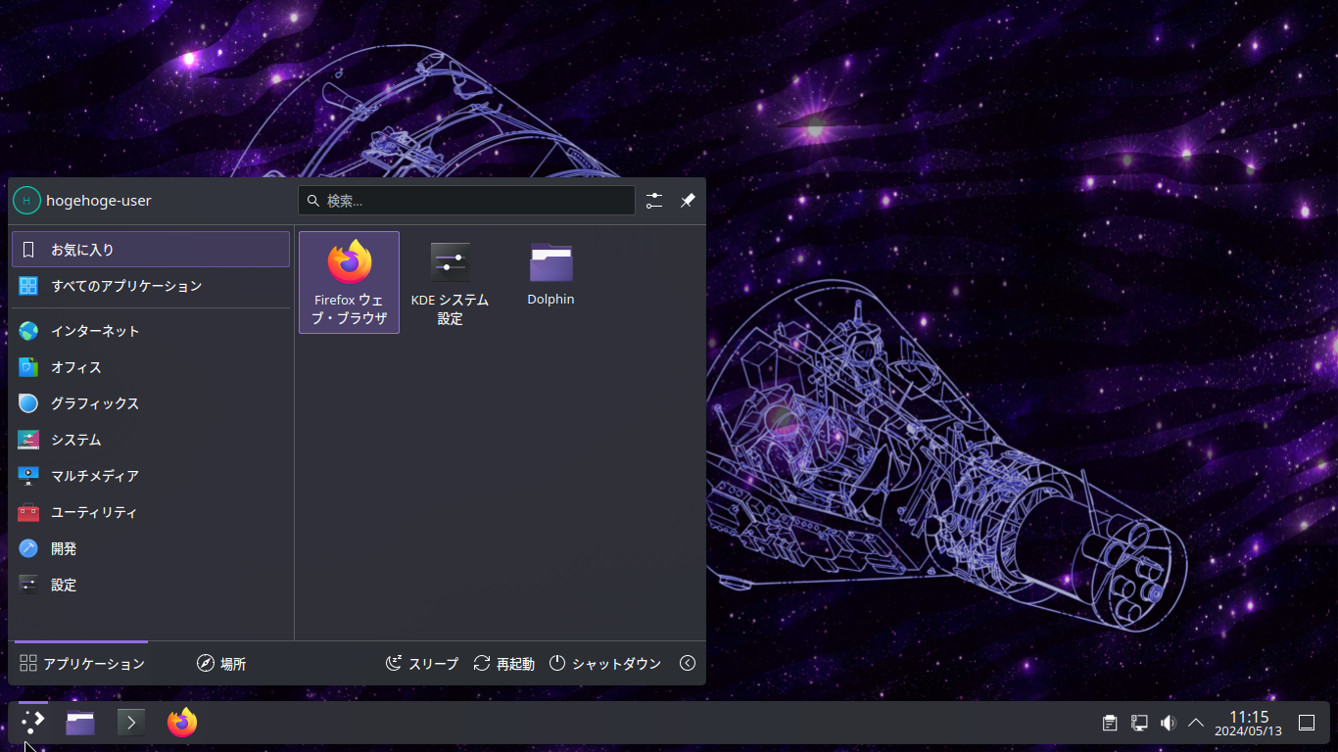Viewport: 1338px width, 752px height.
Task: Open the 開発 category
Action: click(x=151, y=548)
